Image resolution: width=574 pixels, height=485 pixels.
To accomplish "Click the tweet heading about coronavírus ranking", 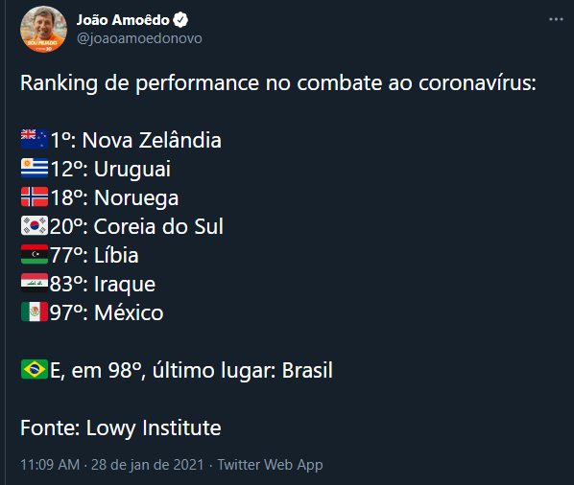I will (x=277, y=83).
